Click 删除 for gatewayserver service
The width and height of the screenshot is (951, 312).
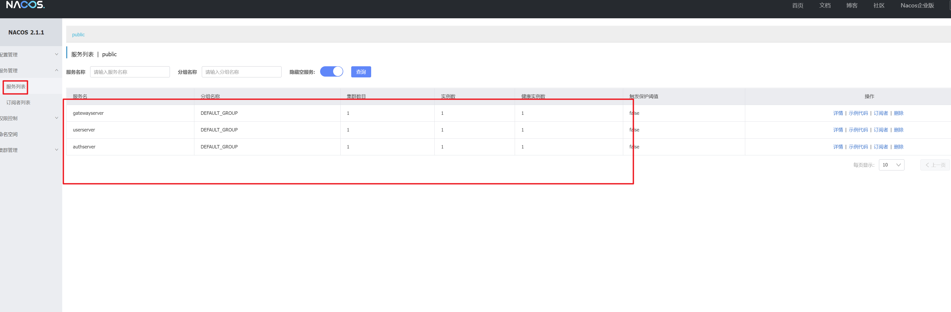(898, 113)
